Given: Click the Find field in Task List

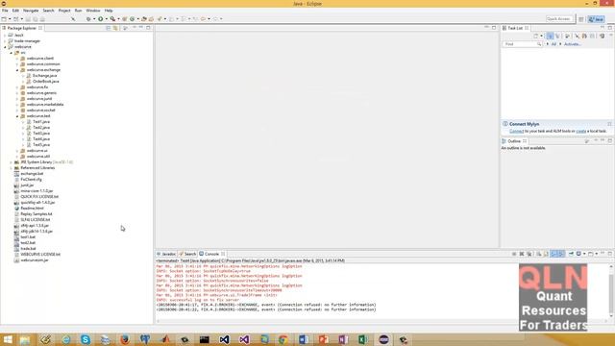Looking at the screenshot, I should point(522,44).
